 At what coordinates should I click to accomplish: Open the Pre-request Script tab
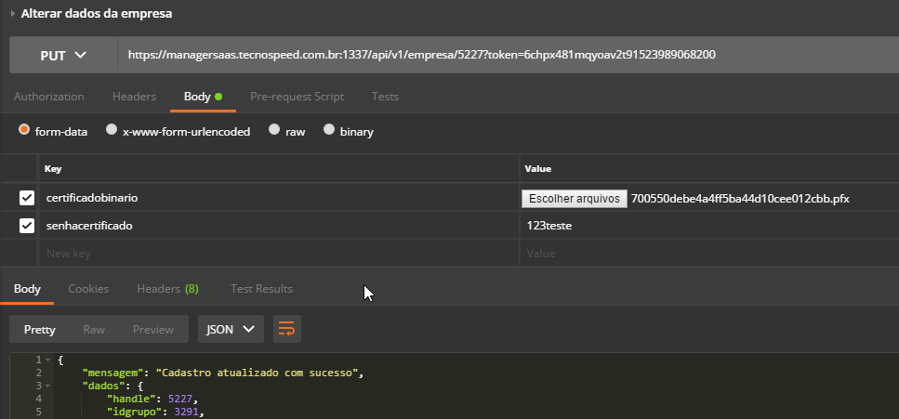(x=297, y=97)
